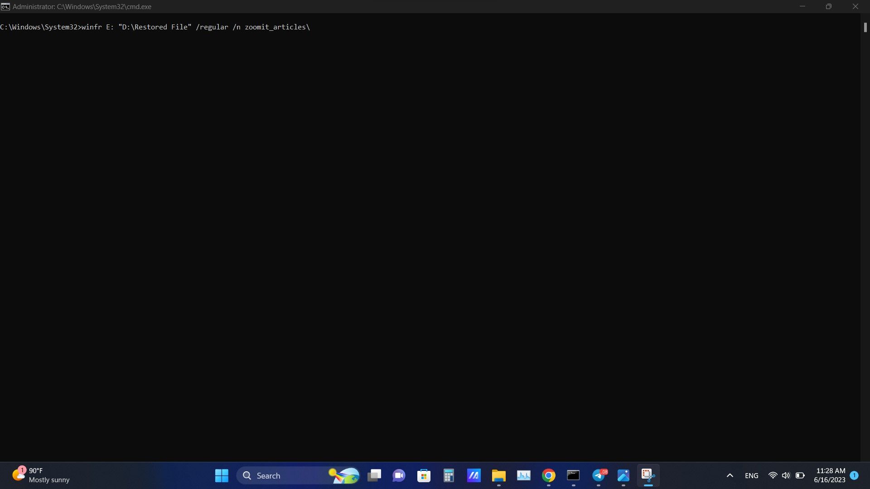Open the Windows Start menu
The width and height of the screenshot is (870, 489).
click(x=222, y=475)
